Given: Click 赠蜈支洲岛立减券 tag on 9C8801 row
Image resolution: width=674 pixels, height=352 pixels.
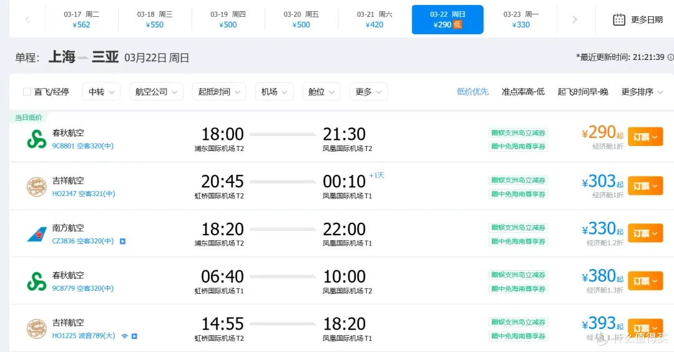Looking at the screenshot, I should click(519, 133).
